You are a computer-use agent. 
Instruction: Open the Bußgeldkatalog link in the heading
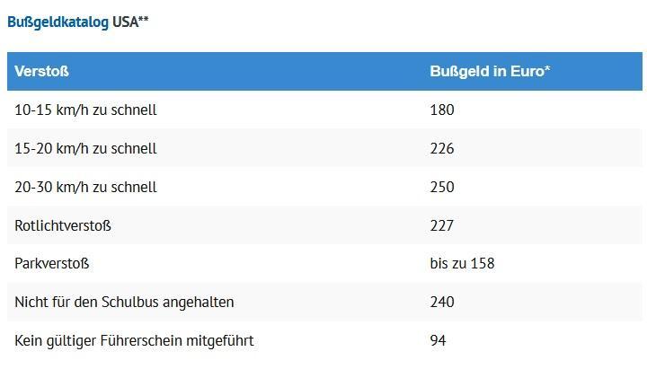58,22
